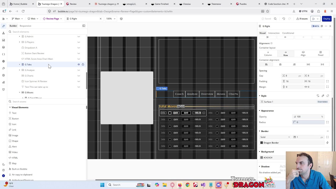Lock the G Tabs element

point(83,64)
